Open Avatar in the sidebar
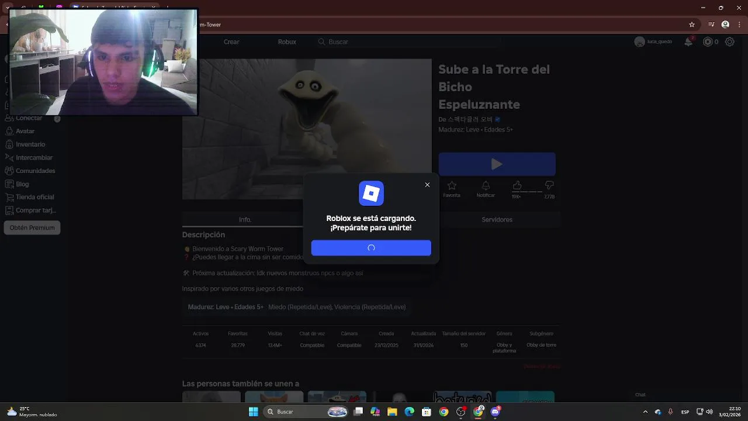 (25, 131)
